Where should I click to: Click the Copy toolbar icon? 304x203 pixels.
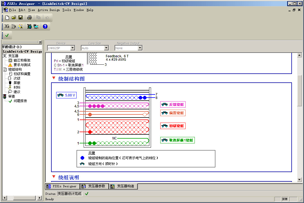coord(38,18)
